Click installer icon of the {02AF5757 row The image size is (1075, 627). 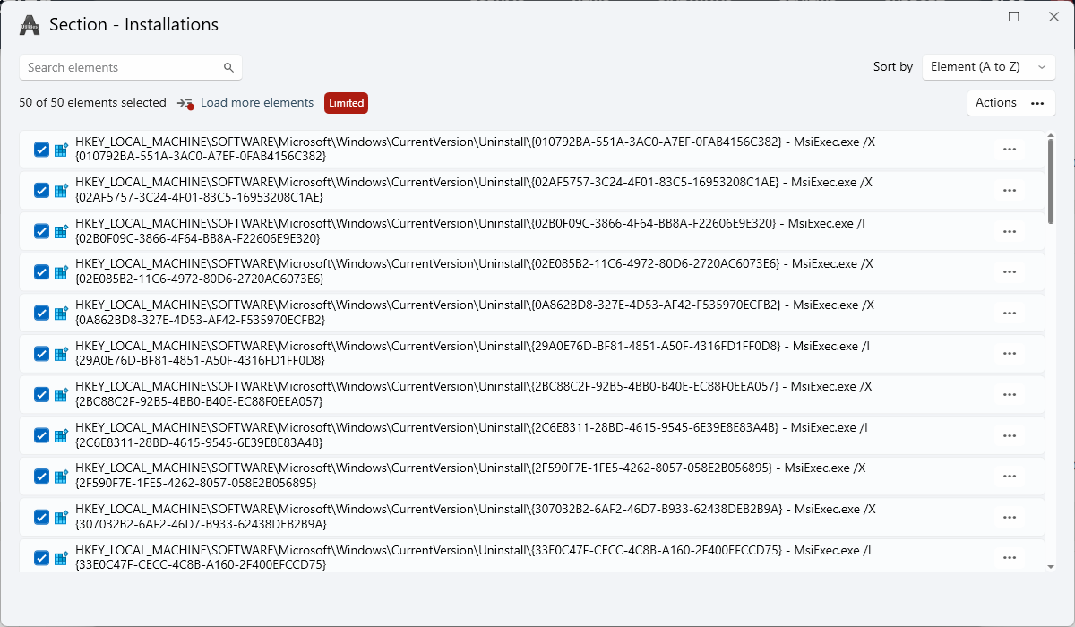(62, 191)
